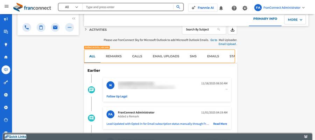Viewport: 315px width, 140px height.
Task: Open key icon module in sidebar
Action: (x=6, y=82)
